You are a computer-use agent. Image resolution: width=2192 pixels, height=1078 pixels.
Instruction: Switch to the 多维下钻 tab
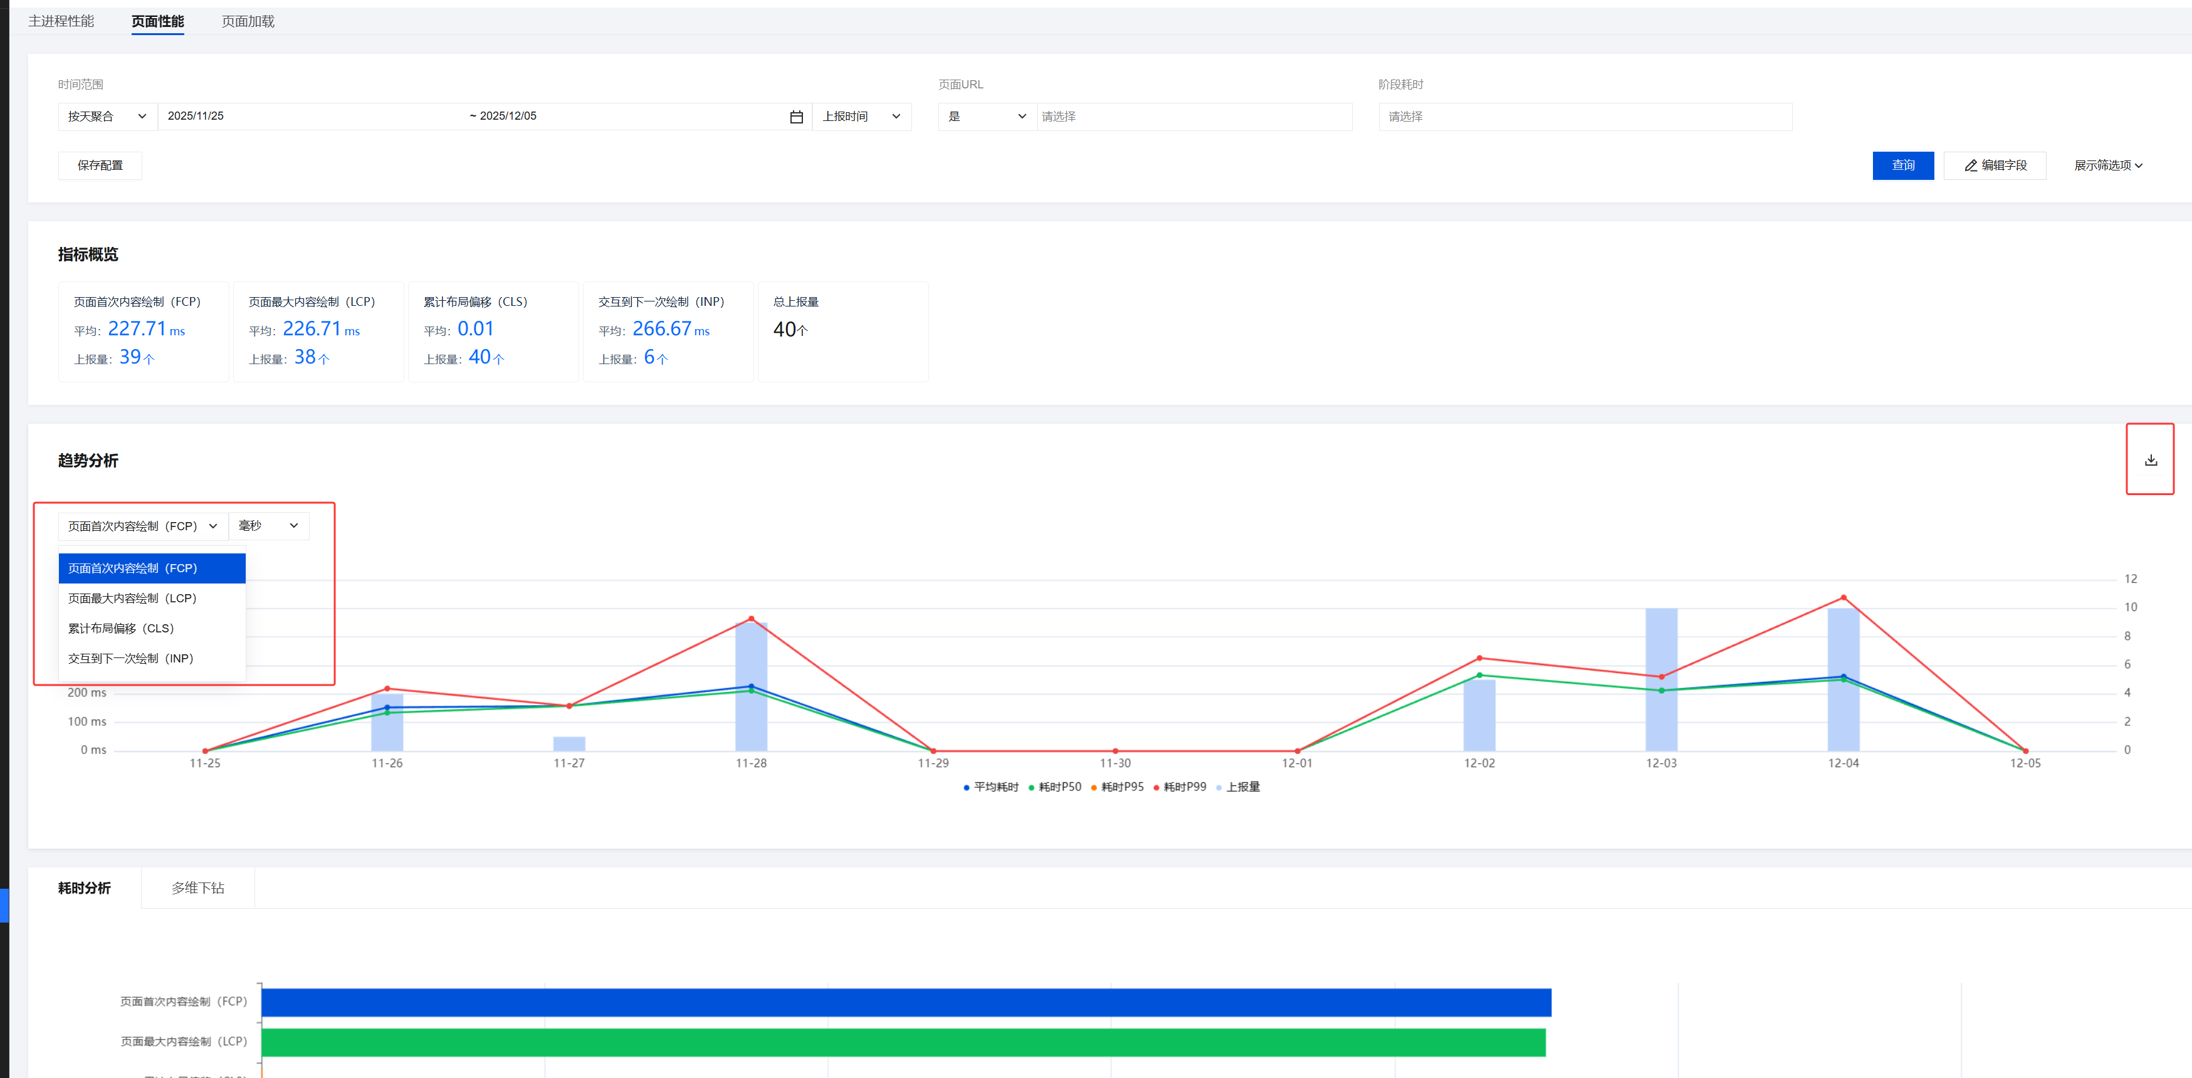coord(197,887)
